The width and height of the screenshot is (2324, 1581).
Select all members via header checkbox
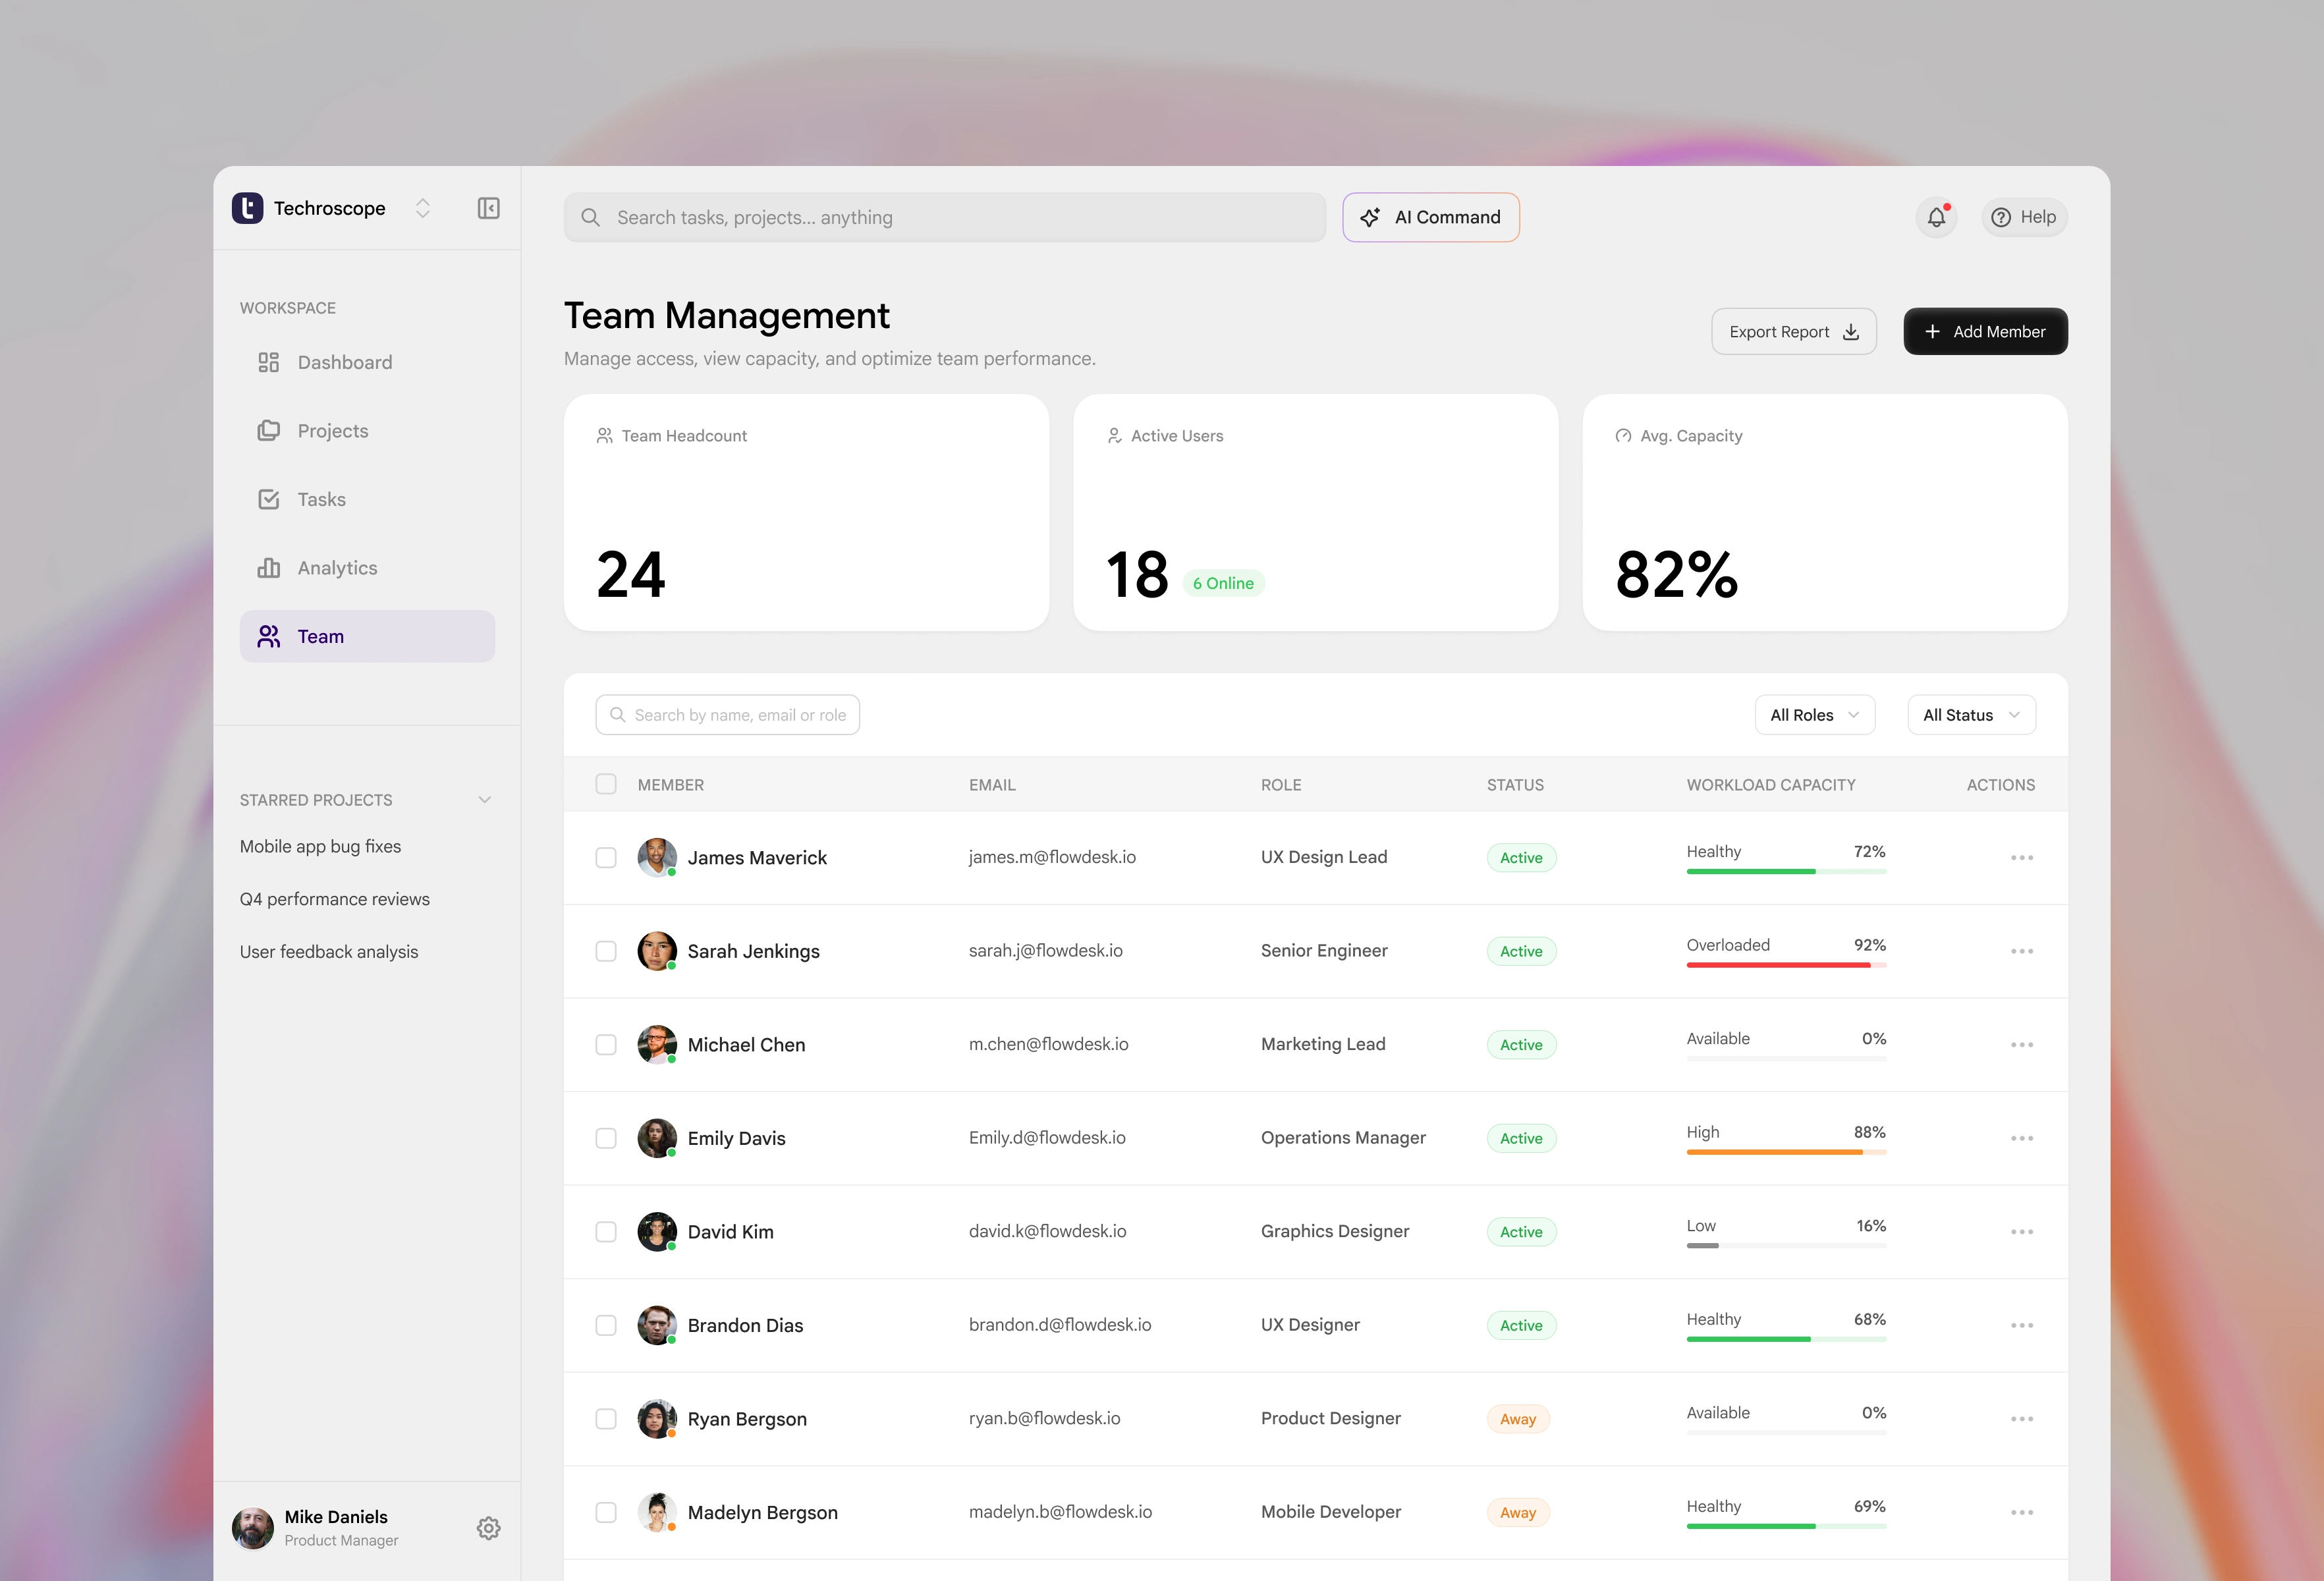[606, 784]
